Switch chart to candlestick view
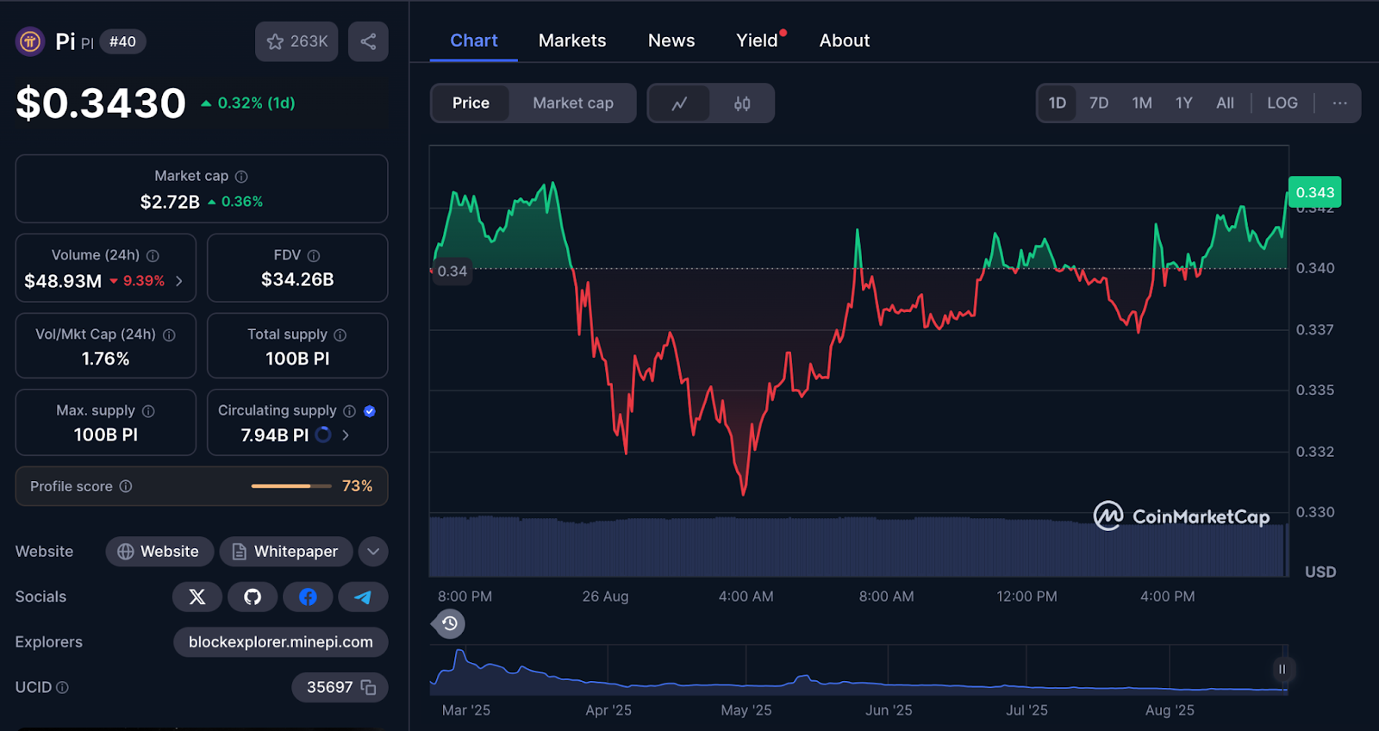Viewport: 1379px width, 731px height. tap(742, 103)
